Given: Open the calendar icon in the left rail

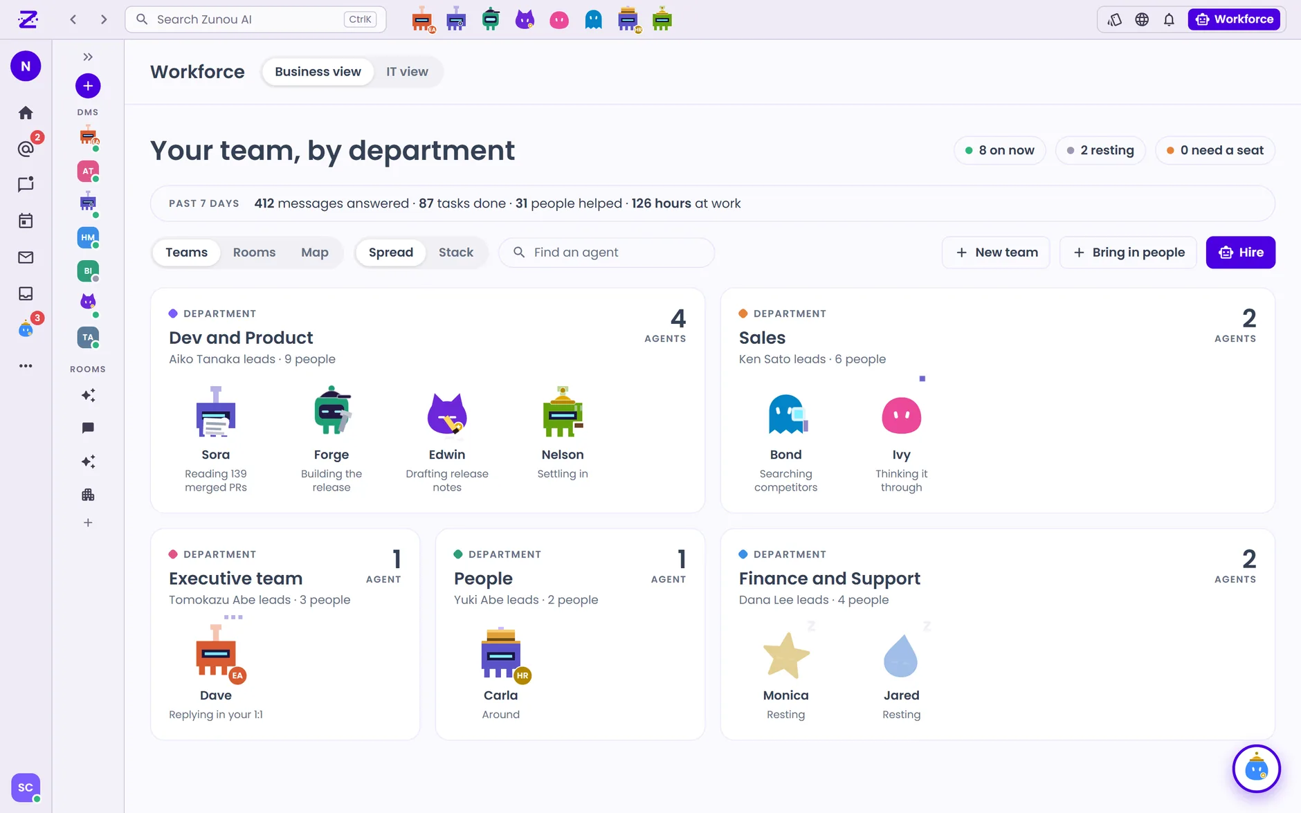Looking at the screenshot, I should 26,221.
